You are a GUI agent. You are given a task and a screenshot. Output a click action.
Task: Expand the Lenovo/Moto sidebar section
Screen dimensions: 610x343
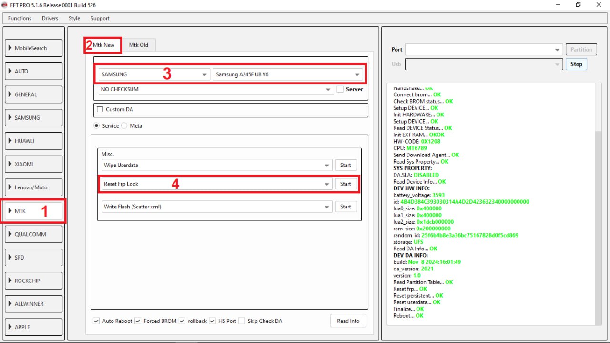point(33,187)
